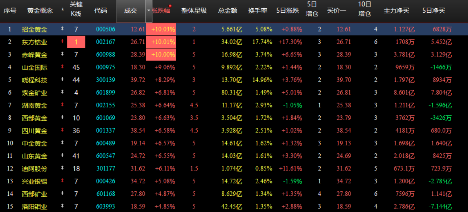Click the 黄金概念 column header

pyautogui.click(x=40, y=11)
